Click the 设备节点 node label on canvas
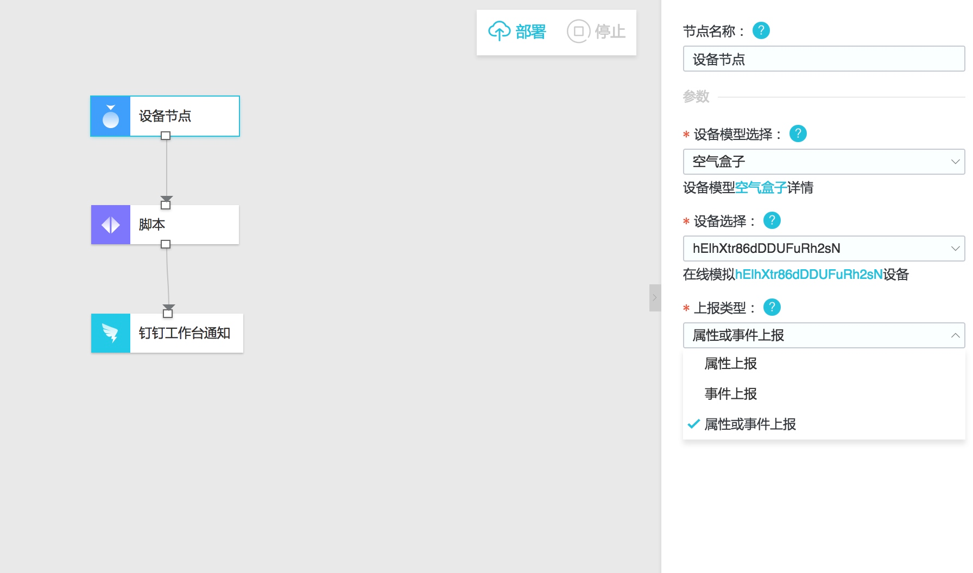This screenshot has height=573, width=973. [165, 116]
